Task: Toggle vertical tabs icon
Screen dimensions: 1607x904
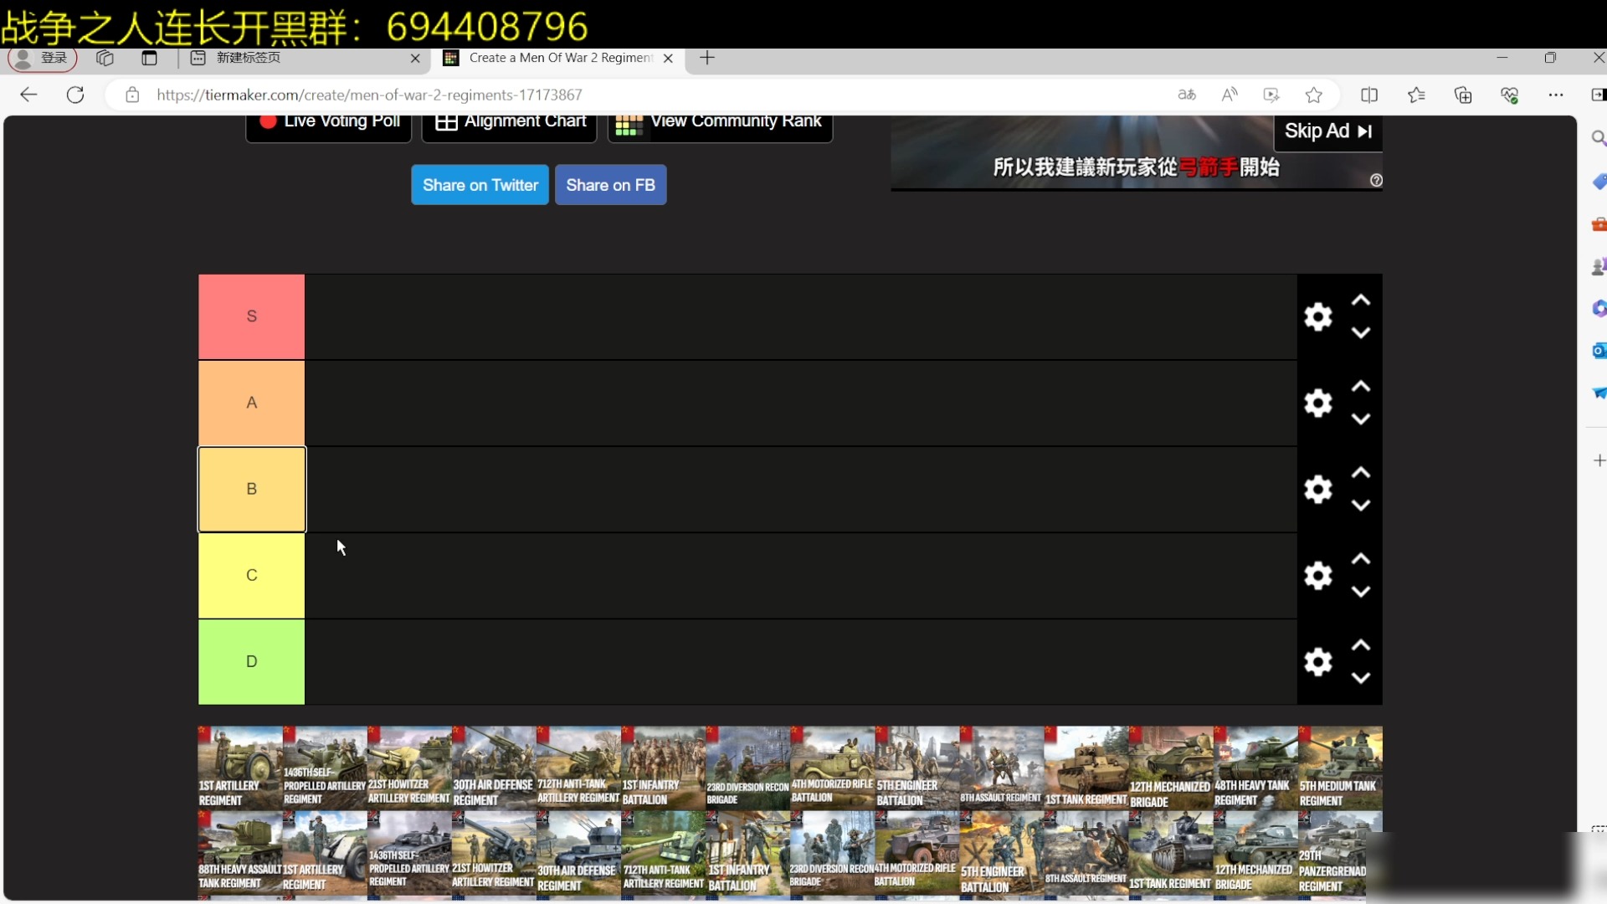Action: pyautogui.click(x=149, y=58)
